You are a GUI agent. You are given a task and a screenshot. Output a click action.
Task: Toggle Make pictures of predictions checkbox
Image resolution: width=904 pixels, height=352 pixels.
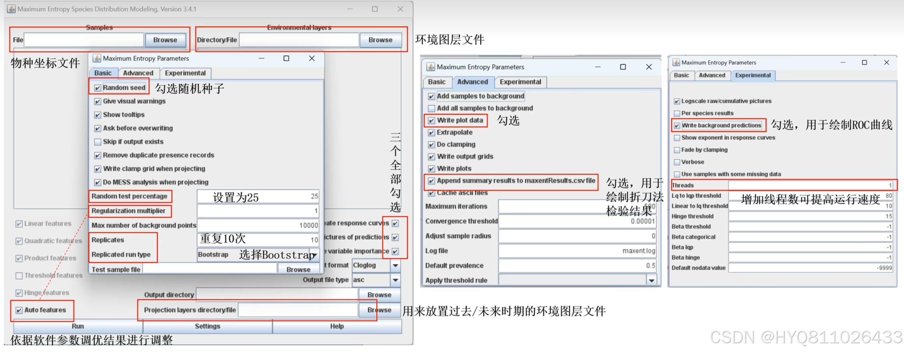click(395, 237)
